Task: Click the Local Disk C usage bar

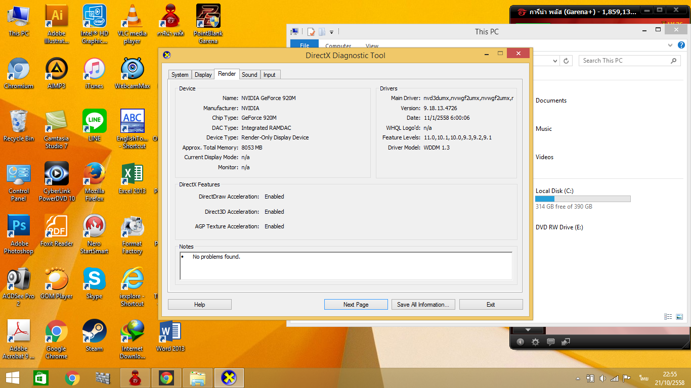Action: 583,199
